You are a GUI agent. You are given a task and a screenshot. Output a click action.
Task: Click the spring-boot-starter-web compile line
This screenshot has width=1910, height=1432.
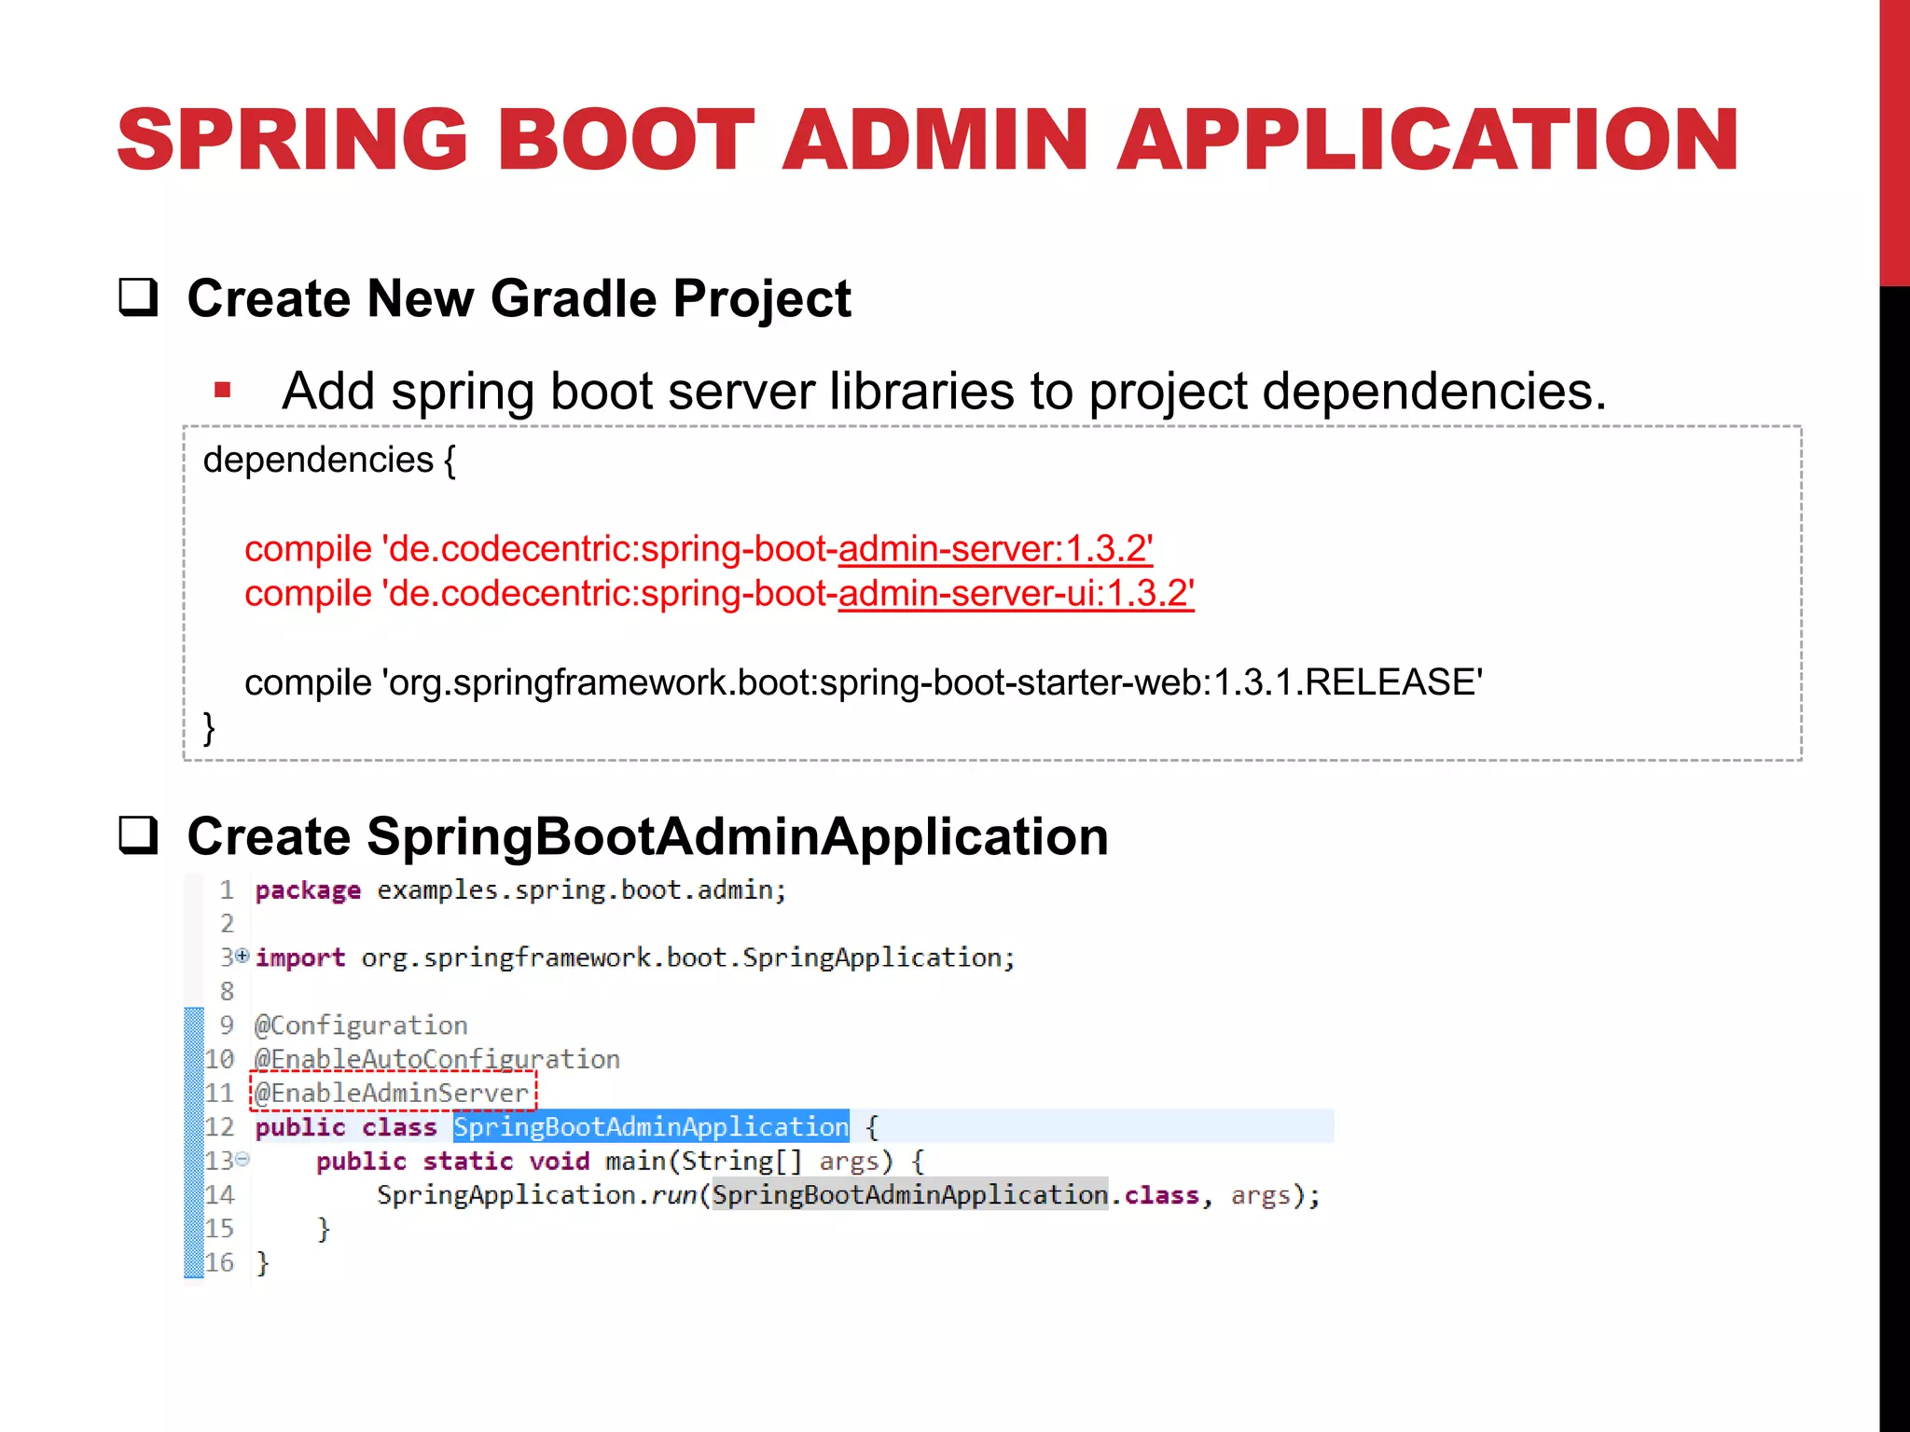(x=863, y=682)
